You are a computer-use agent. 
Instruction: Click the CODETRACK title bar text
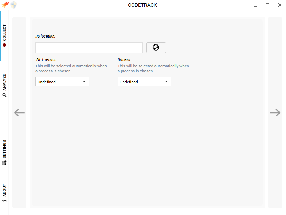point(142,5)
